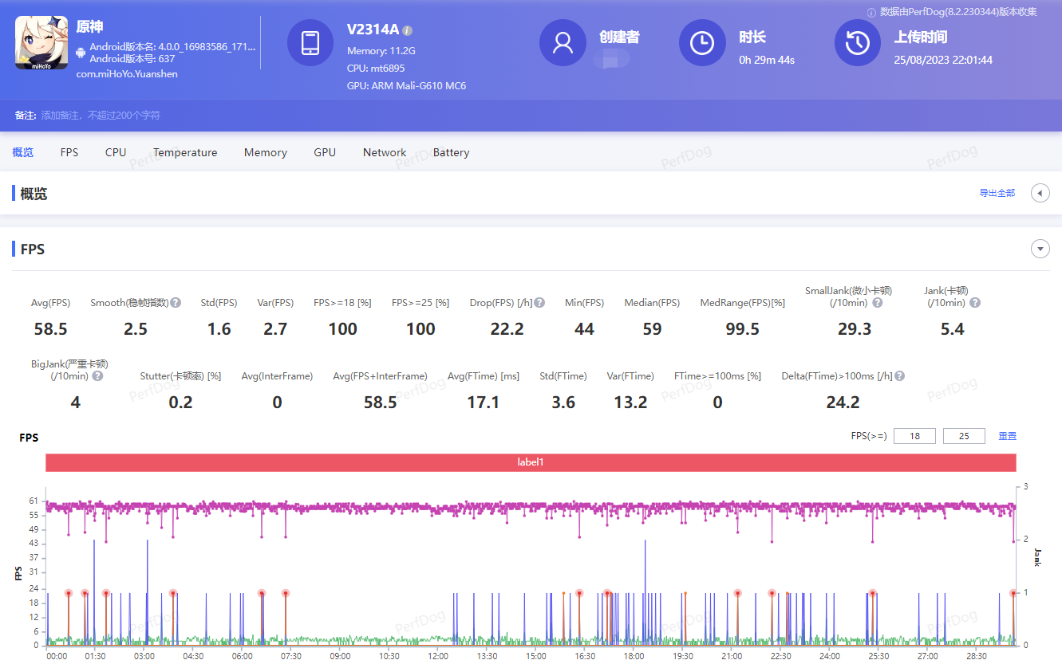This screenshot has width=1062, height=664.
Task: Open the Network tab
Action: click(x=385, y=152)
